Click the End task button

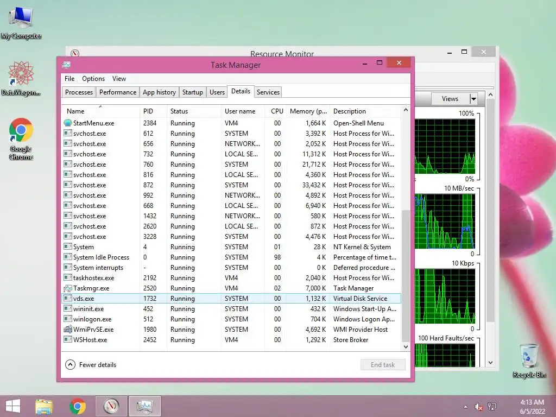383,365
